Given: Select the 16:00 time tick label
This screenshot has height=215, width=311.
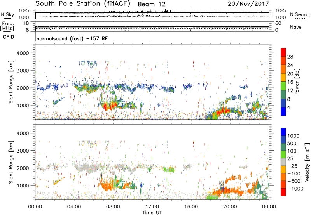Looking at the screenshot, I should point(191,207).
